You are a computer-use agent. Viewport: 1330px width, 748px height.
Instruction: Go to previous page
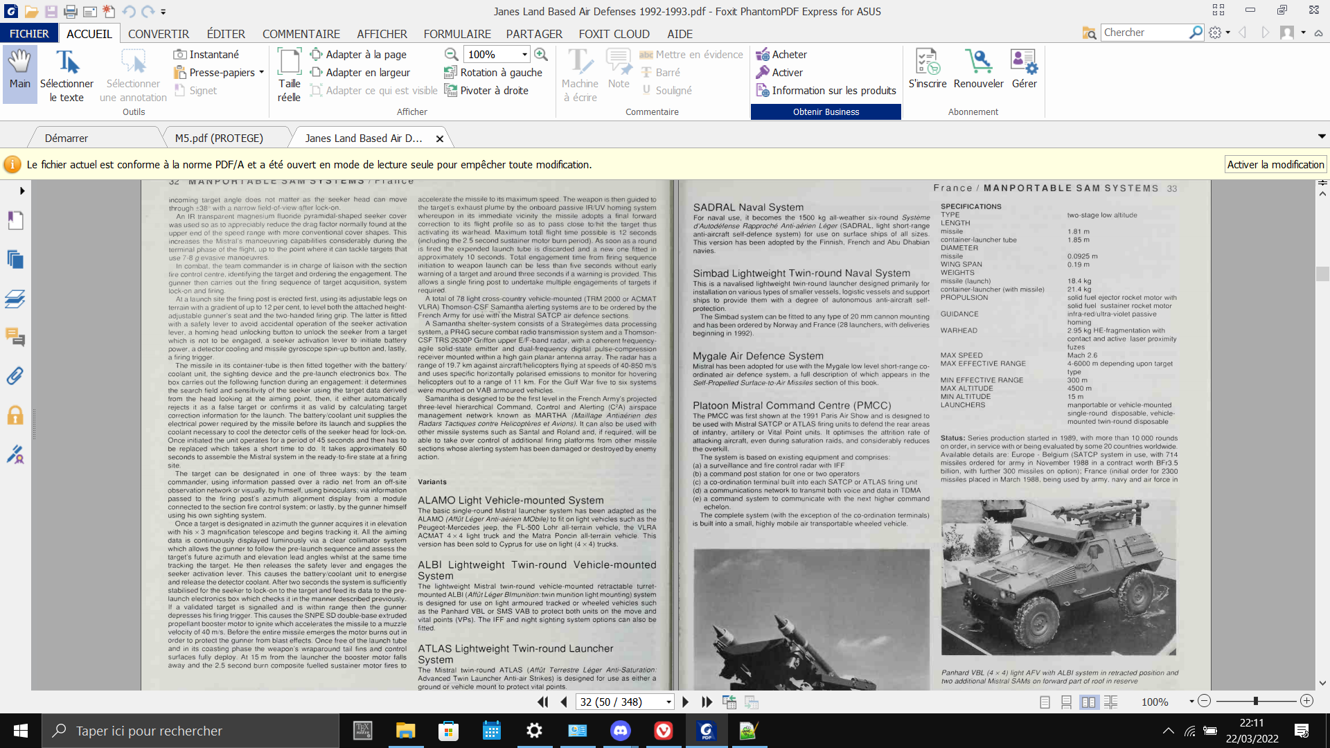tap(564, 702)
